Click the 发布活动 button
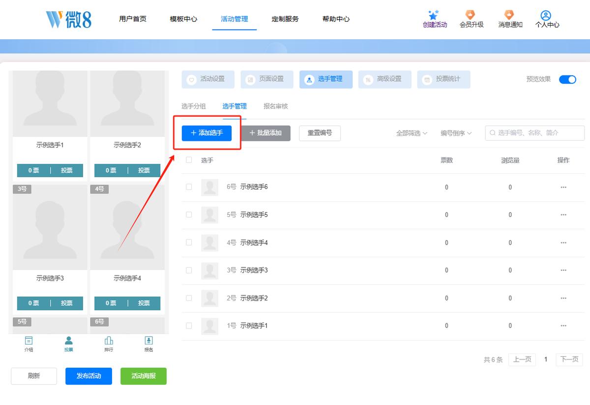Screen dimensions: 590x405 point(88,376)
